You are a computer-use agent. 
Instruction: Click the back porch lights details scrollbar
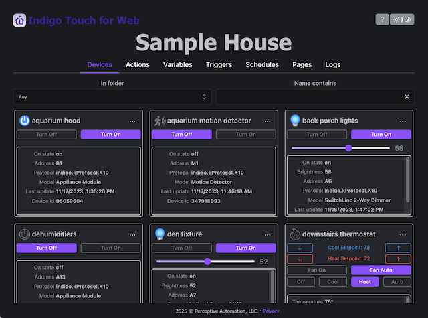tap(407, 180)
